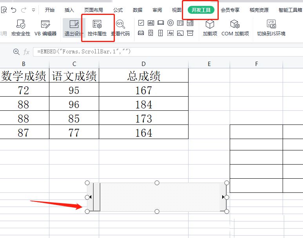Click the zoom magnifier beside fx
This screenshot has width=303, height=238.
point(16,52)
